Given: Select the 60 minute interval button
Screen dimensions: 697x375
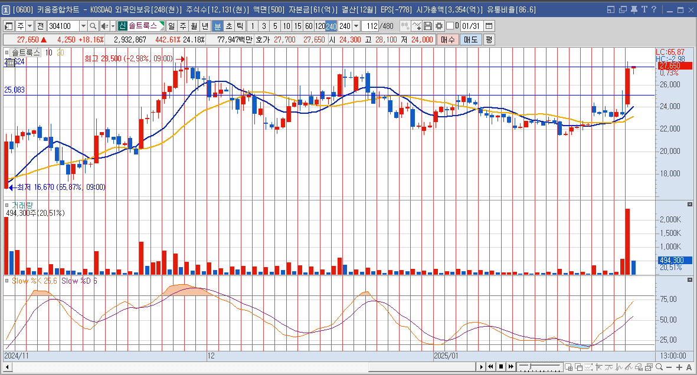Looking at the screenshot, I should (309, 26).
